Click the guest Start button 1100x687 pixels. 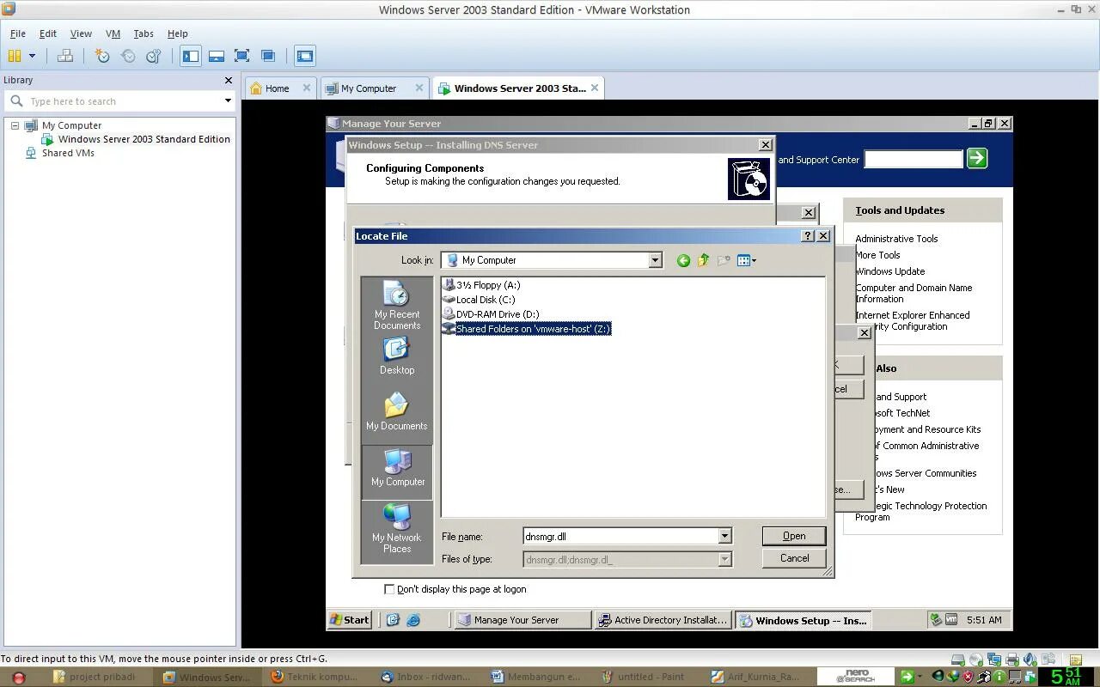(350, 620)
